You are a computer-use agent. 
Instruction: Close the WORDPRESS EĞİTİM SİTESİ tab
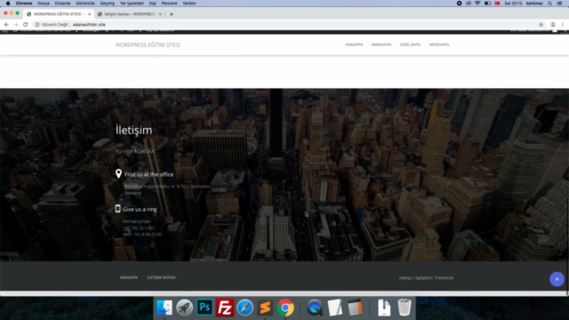[x=89, y=14]
